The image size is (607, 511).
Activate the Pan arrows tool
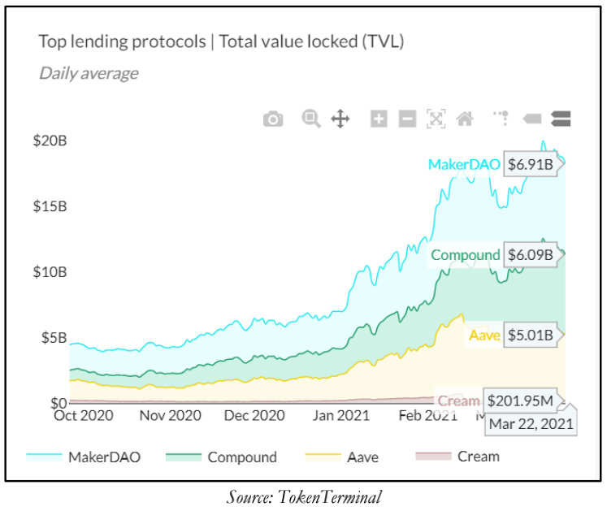pos(340,119)
